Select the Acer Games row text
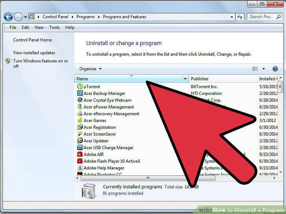Viewport: 286px width, 214px height. tap(95, 120)
